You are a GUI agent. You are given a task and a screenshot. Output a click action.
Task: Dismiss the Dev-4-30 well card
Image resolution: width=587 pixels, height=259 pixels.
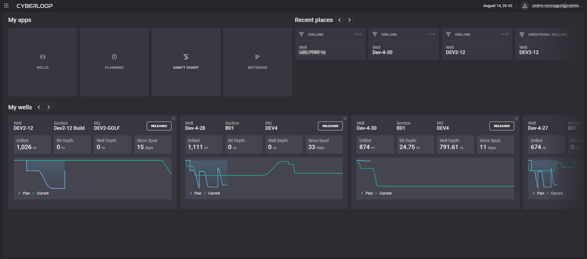click(516, 119)
